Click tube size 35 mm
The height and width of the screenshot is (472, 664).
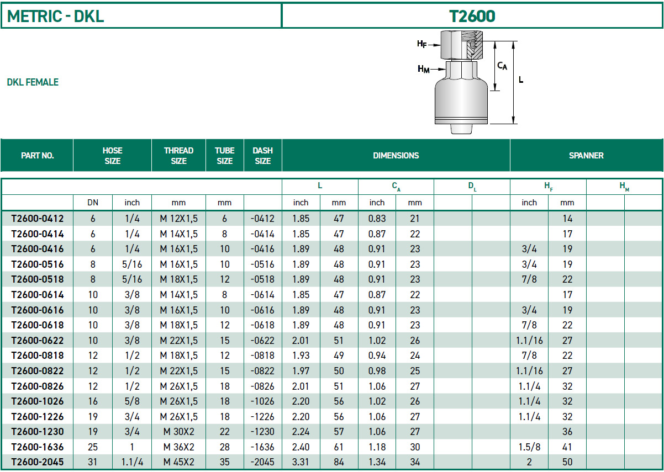tap(224, 462)
